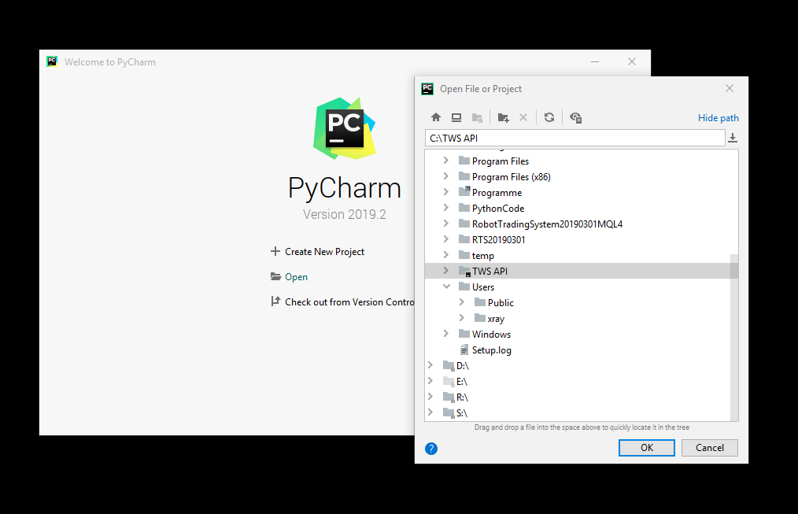The image size is (798, 514).
Task: Refresh the file tree
Action: click(x=549, y=117)
